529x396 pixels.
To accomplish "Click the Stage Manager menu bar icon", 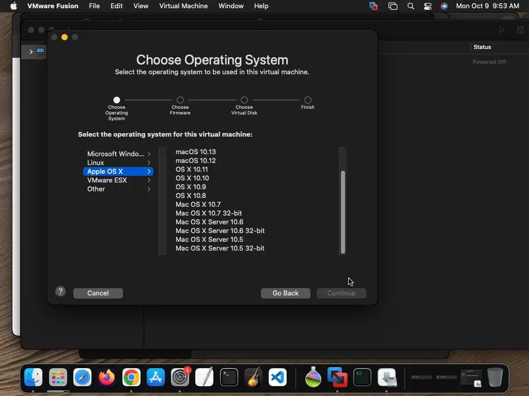I will tap(393, 6).
